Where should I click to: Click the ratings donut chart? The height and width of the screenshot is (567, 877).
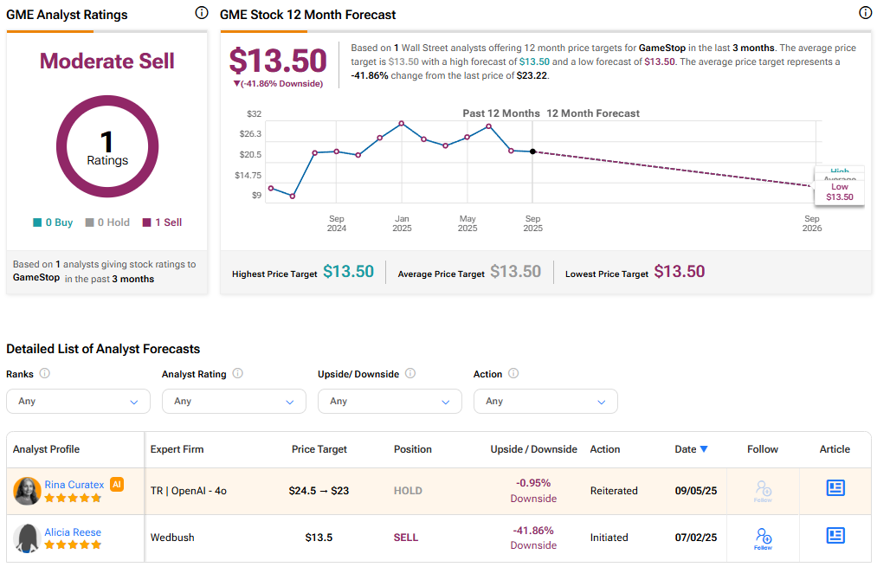click(107, 146)
